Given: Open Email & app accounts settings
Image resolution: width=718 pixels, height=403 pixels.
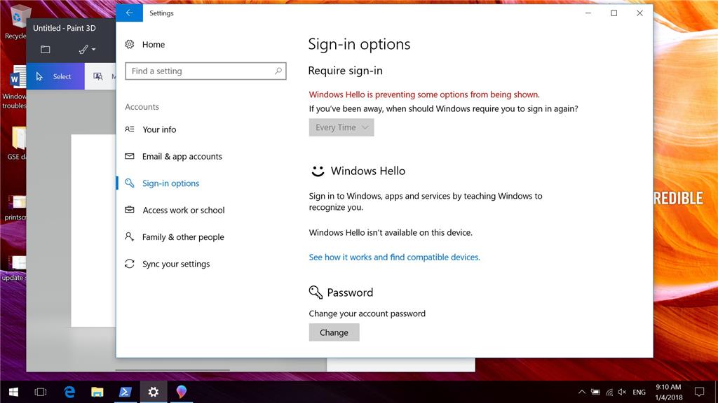Looking at the screenshot, I should tap(182, 156).
